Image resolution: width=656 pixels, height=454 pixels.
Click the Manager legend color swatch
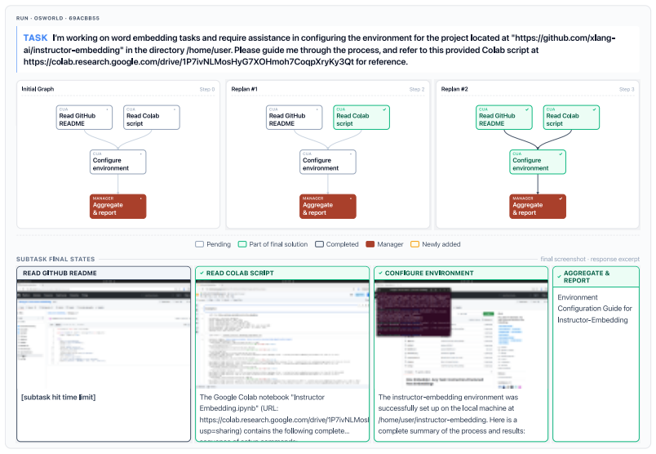coord(370,244)
